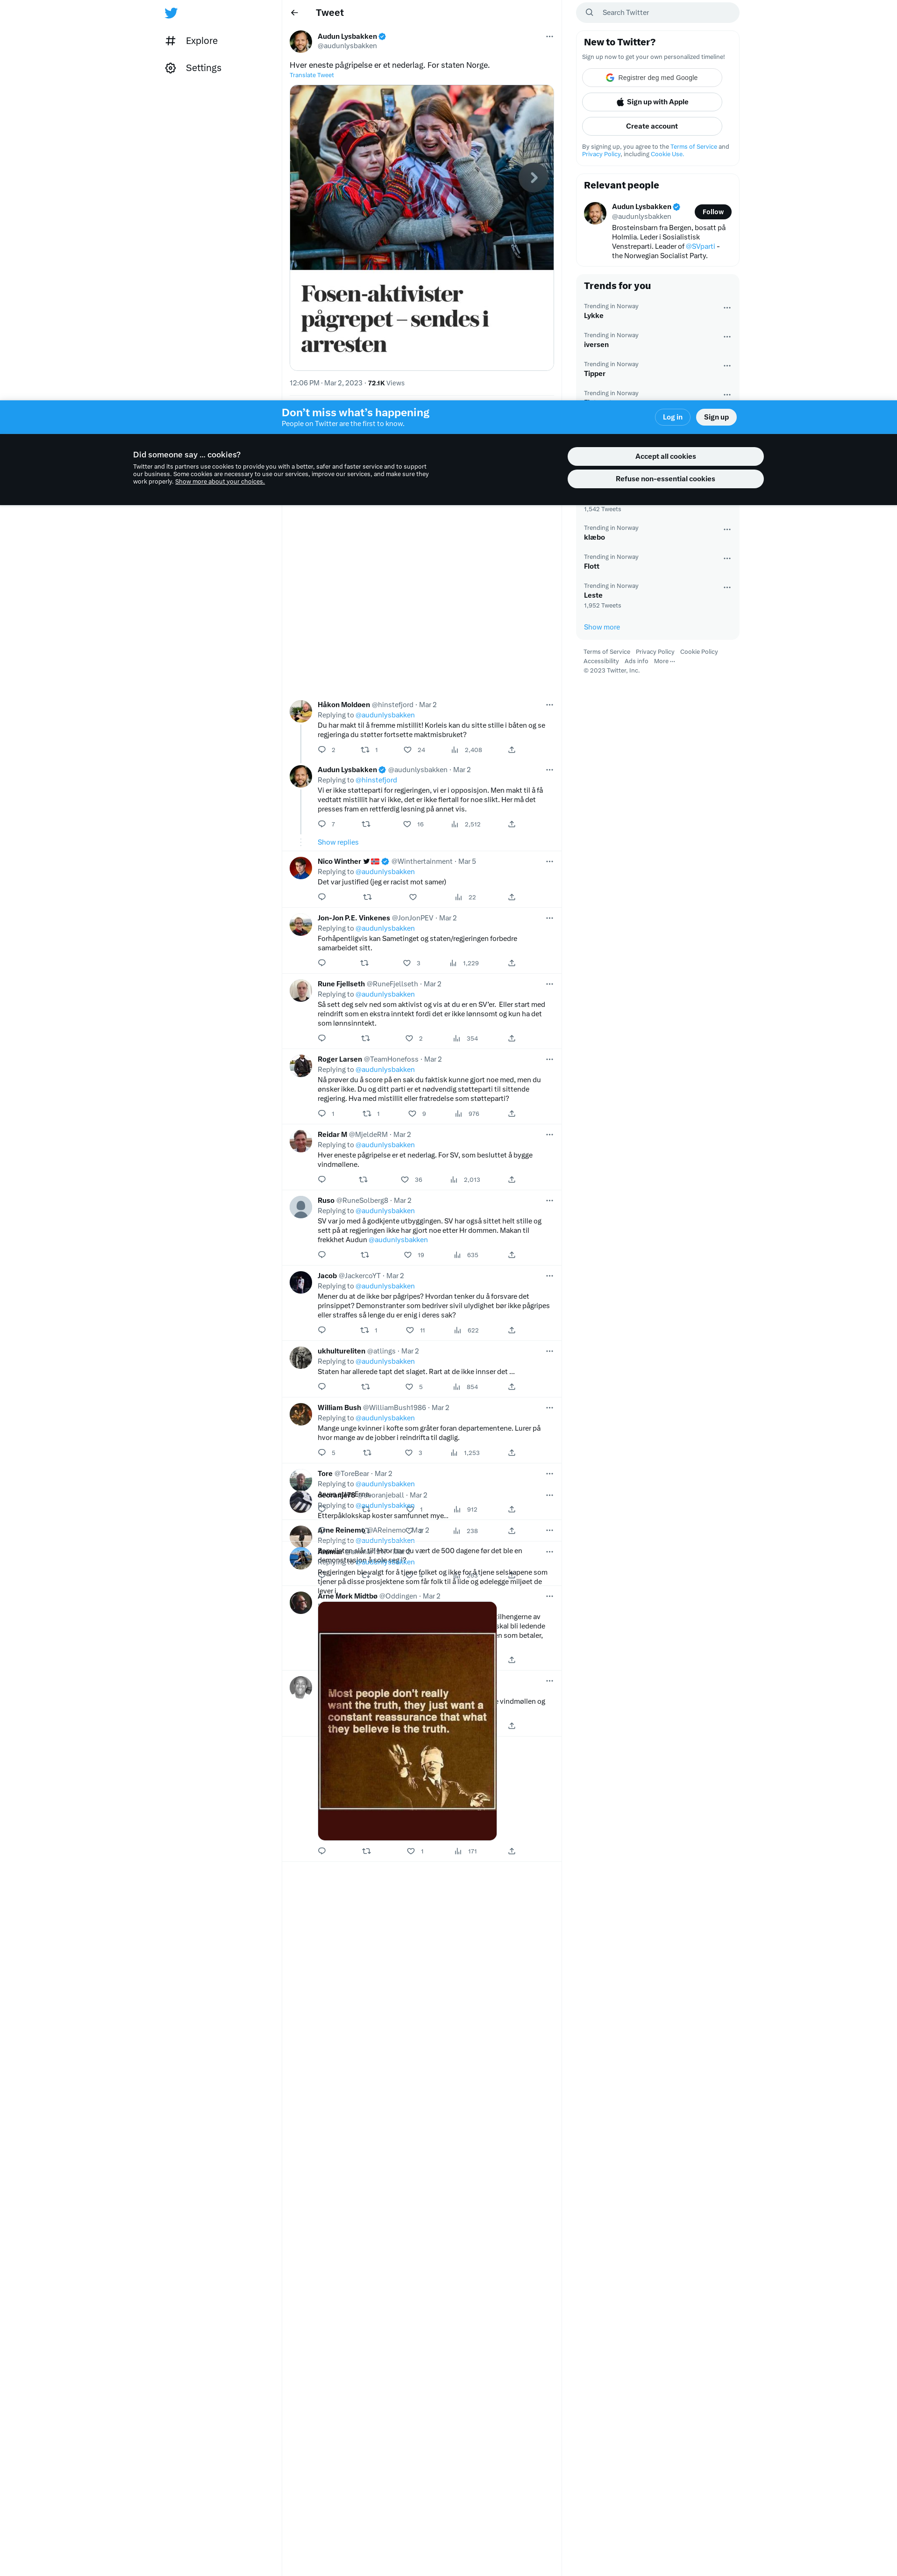Image resolution: width=897 pixels, height=2576 pixels.
Task: Expand Show replies under Audun's reply
Action: click(x=338, y=842)
